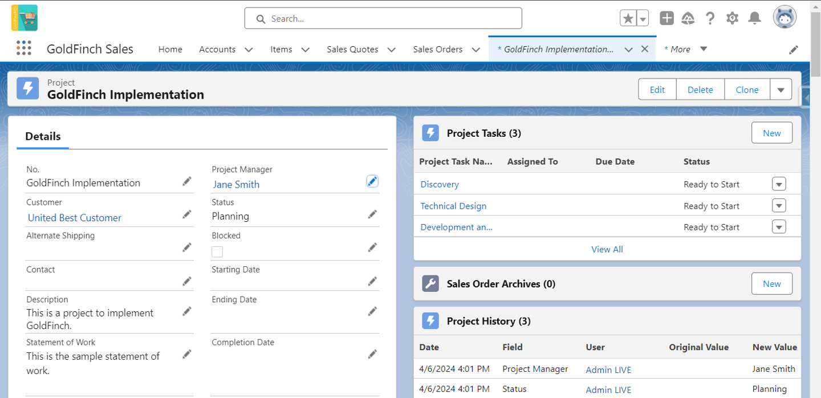Toggle the Blocked checkbox
Image resolution: width=821 pixels, height=398 pixels.
(x=217, y=251)
